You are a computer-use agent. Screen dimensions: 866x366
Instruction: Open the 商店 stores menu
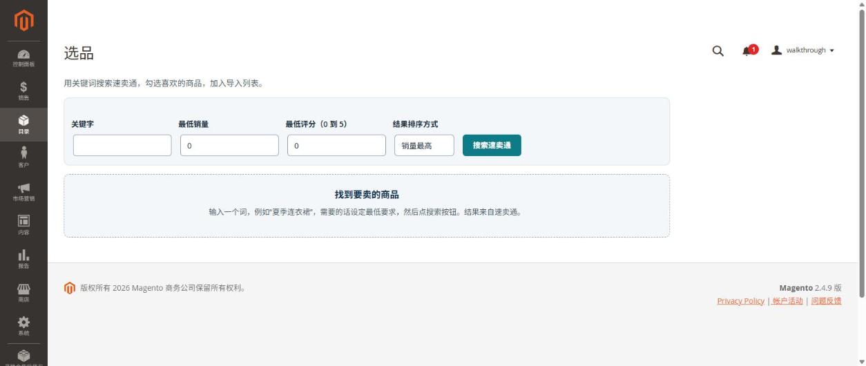pos(23,293)
